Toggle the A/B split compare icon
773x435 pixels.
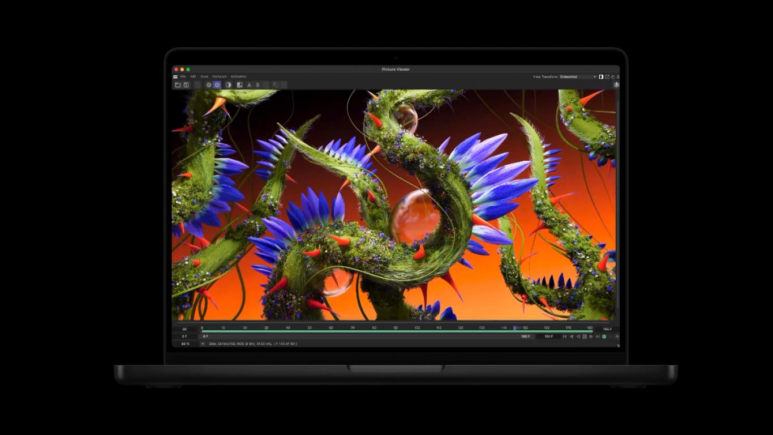(239, 85)
